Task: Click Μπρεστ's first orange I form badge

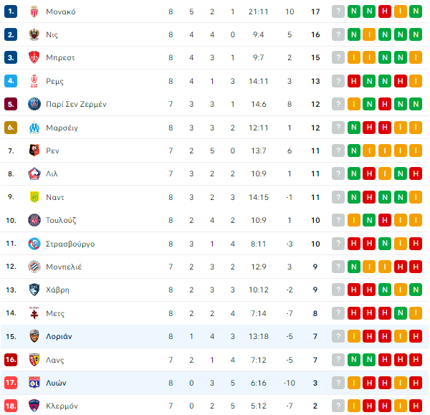Action: [354, 57]
